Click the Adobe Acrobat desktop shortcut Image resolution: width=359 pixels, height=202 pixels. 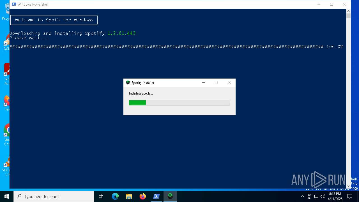point(7,74)
